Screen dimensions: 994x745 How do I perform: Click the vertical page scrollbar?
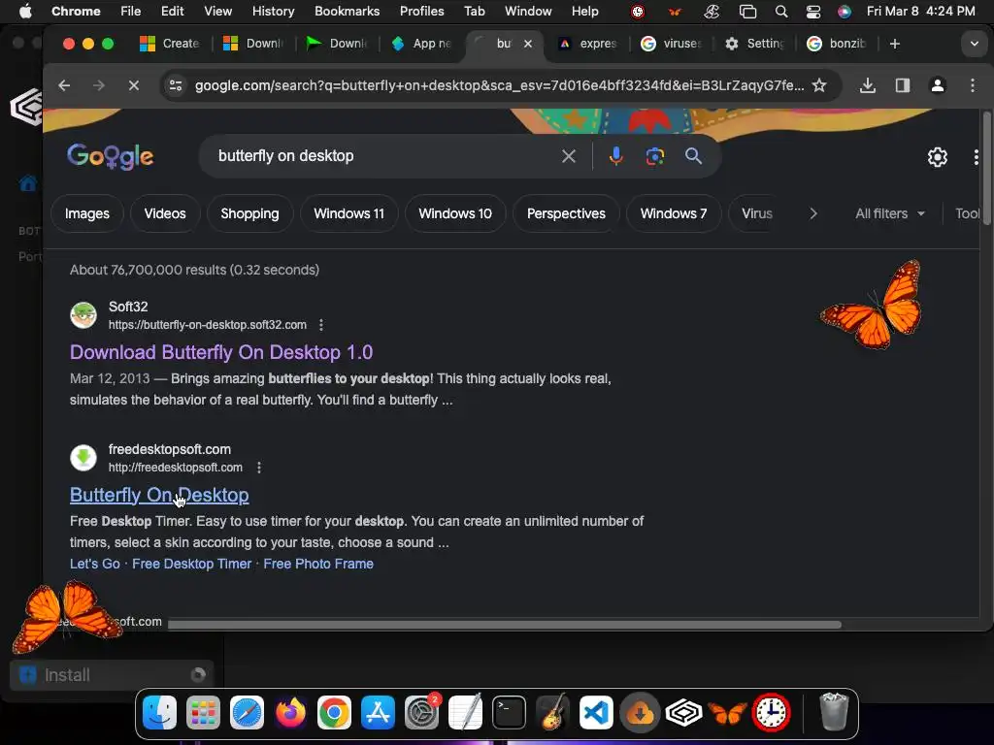pyautogui.click(x=986, y=168)
